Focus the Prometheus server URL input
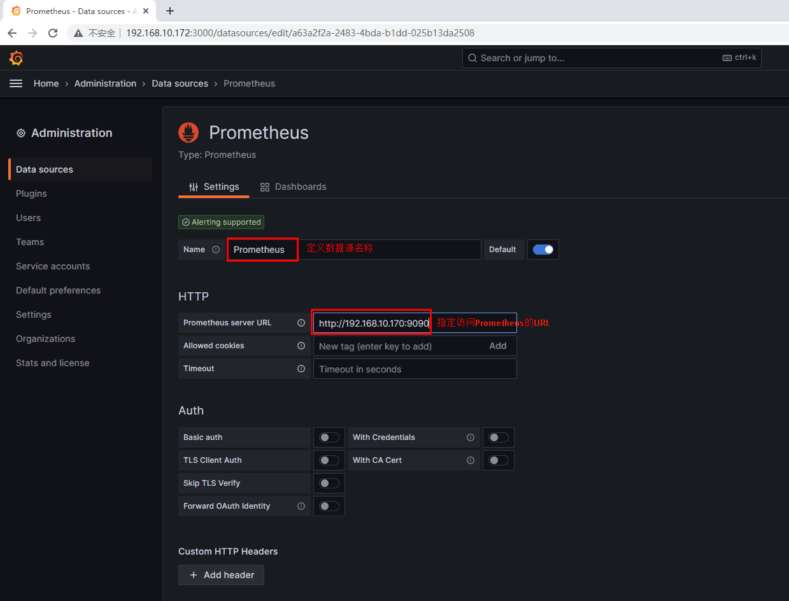Image resolution: width=789 pixels, height=601 pixels. [x=415, y=323]
